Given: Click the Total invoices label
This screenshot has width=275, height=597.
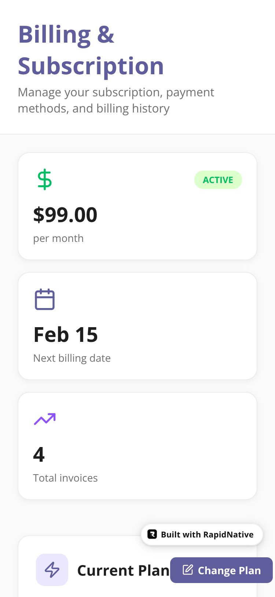Looking at the screenshot, I should click(x=65, y=478).
